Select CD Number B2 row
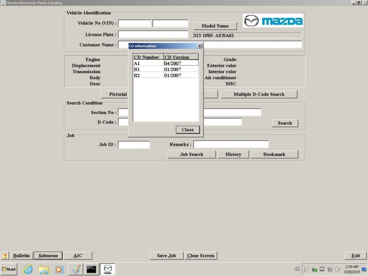 (x=166, y=75)
